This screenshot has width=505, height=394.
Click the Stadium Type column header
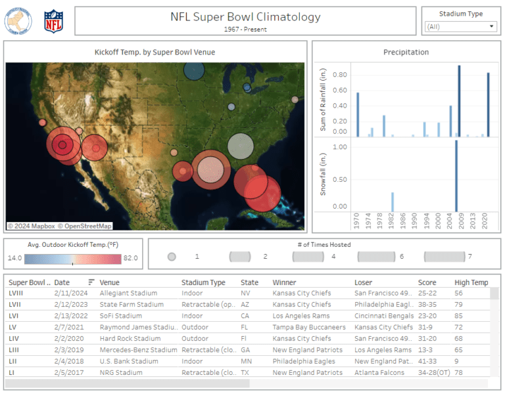tap(203, 282)
